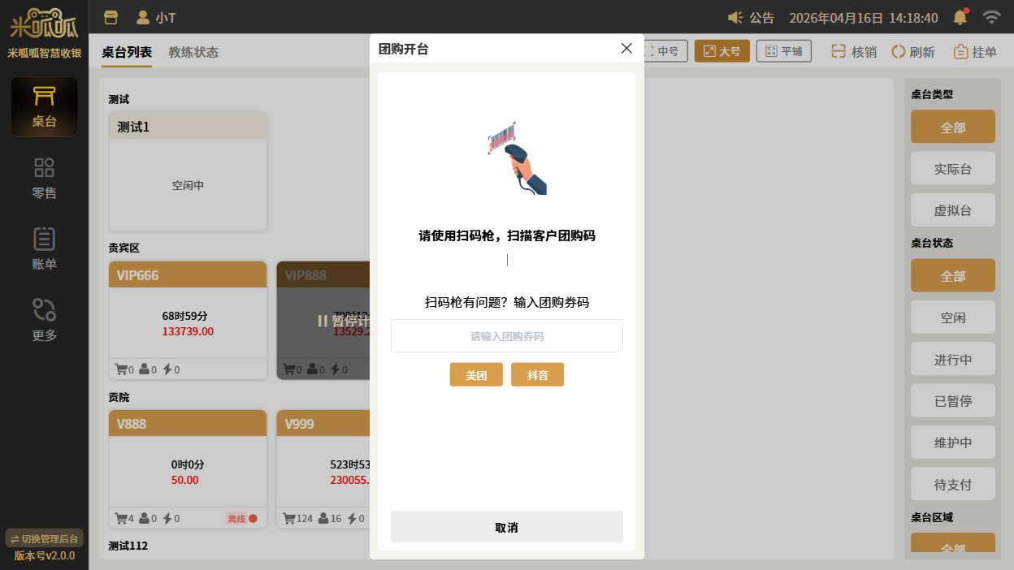Viewport: 1014px width, 570px height.
Task: Open 账单 bills section in sidebar
Action: (x=44, y=249)
